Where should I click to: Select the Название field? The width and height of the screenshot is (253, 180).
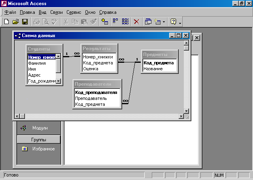pos(160,69)
